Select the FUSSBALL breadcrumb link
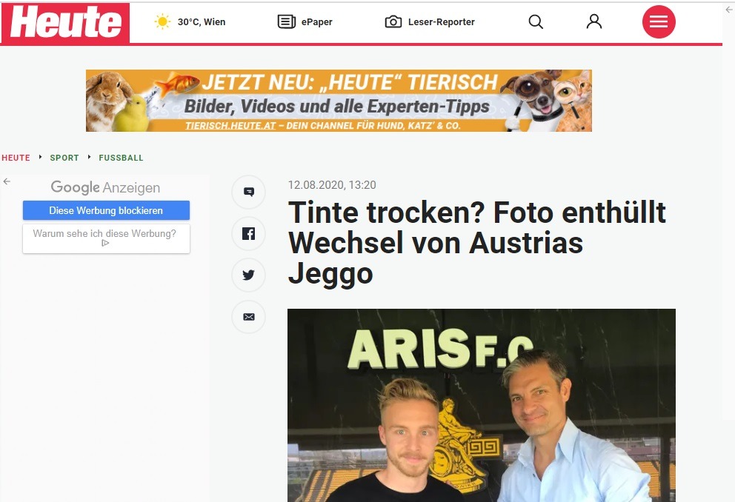The height and width of the screenshot is (502, 735). pyautogui.click(x=121, y=158)
